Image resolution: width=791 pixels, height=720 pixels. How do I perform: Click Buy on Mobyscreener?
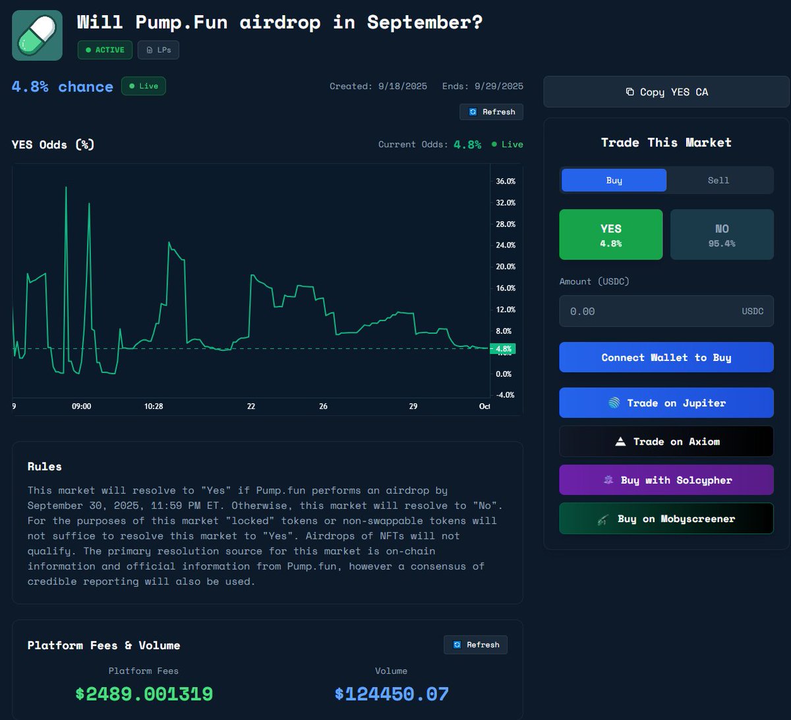pyautogui.click(x=666, y=519)
